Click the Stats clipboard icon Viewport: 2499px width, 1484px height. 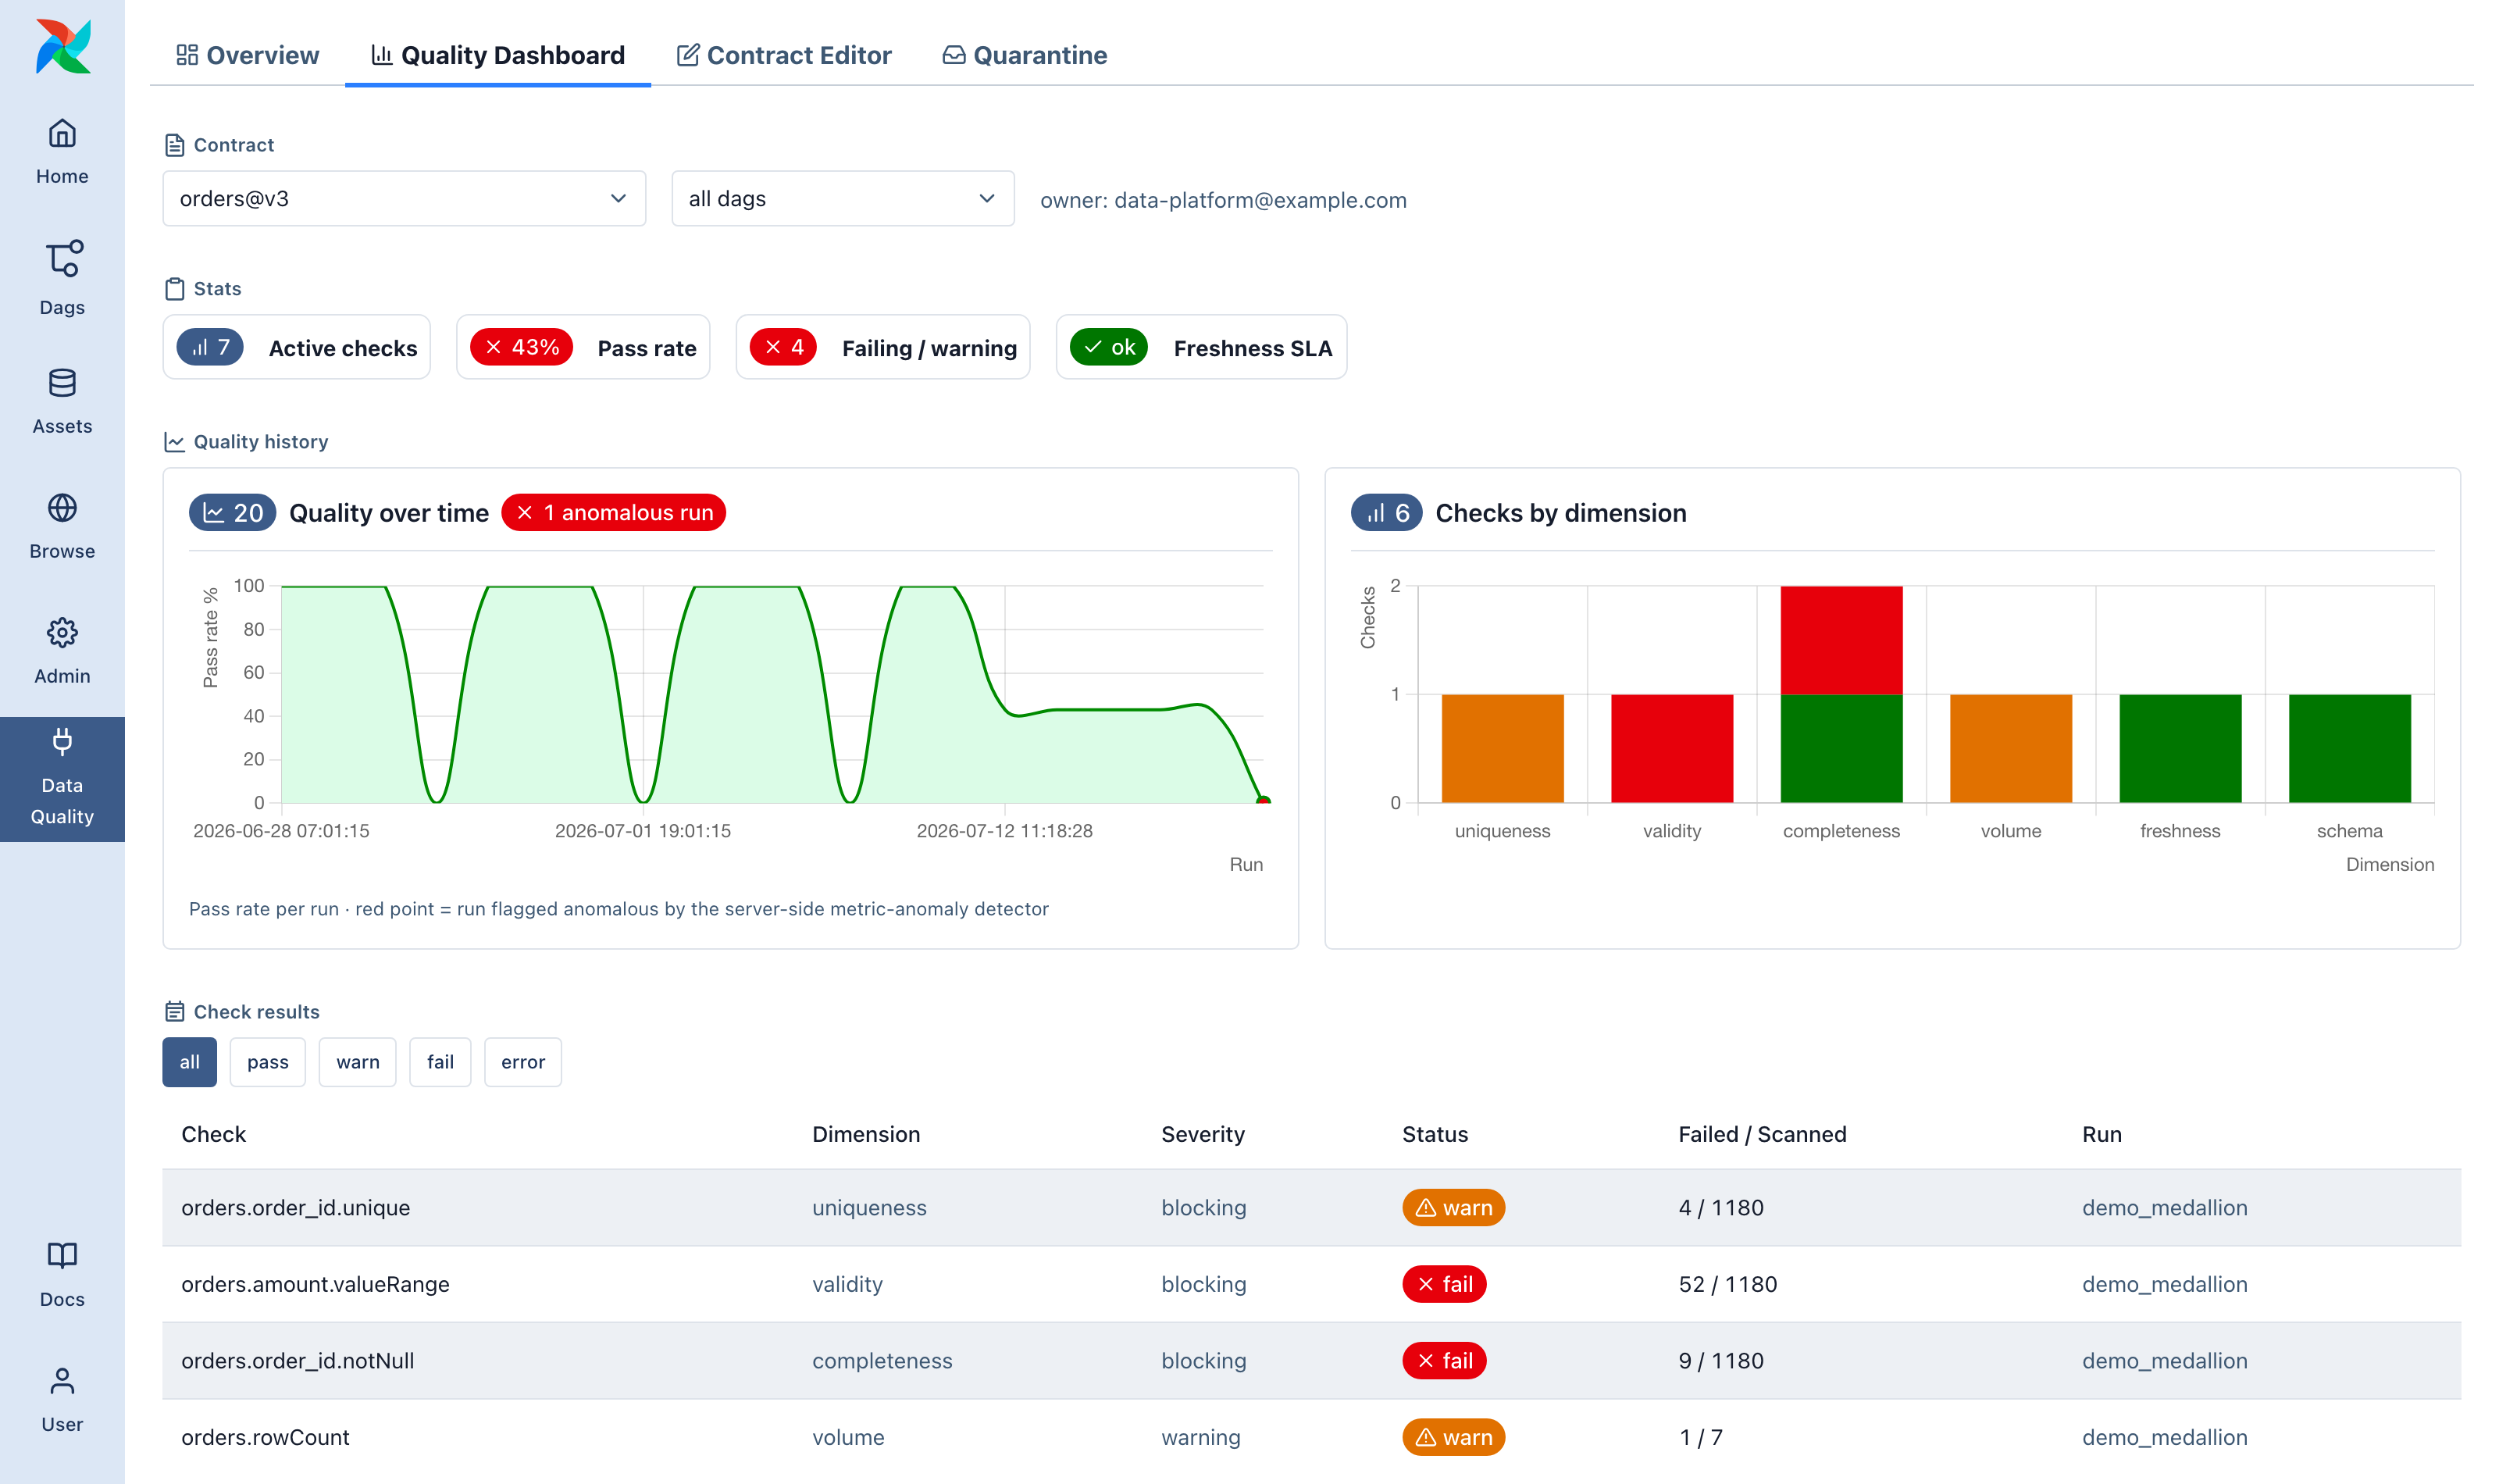click(x=175, y=289)
